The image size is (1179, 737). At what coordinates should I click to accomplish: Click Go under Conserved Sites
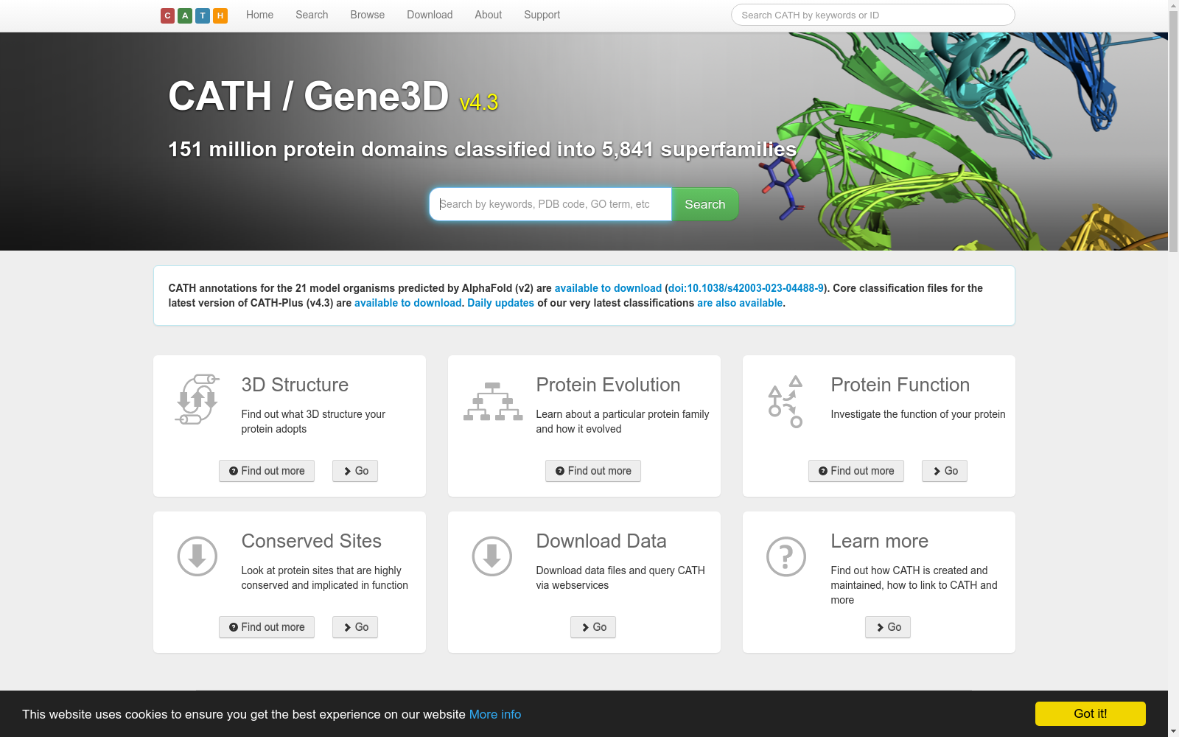click(355, 627)
